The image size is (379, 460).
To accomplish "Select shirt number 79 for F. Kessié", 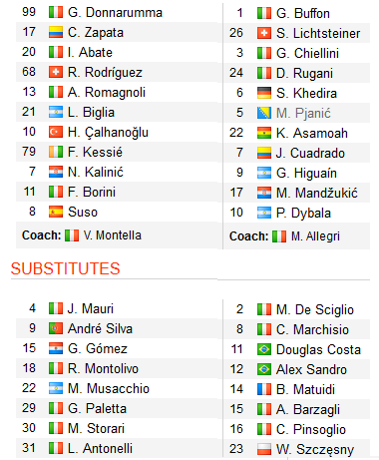I will [x=29, y=152].
